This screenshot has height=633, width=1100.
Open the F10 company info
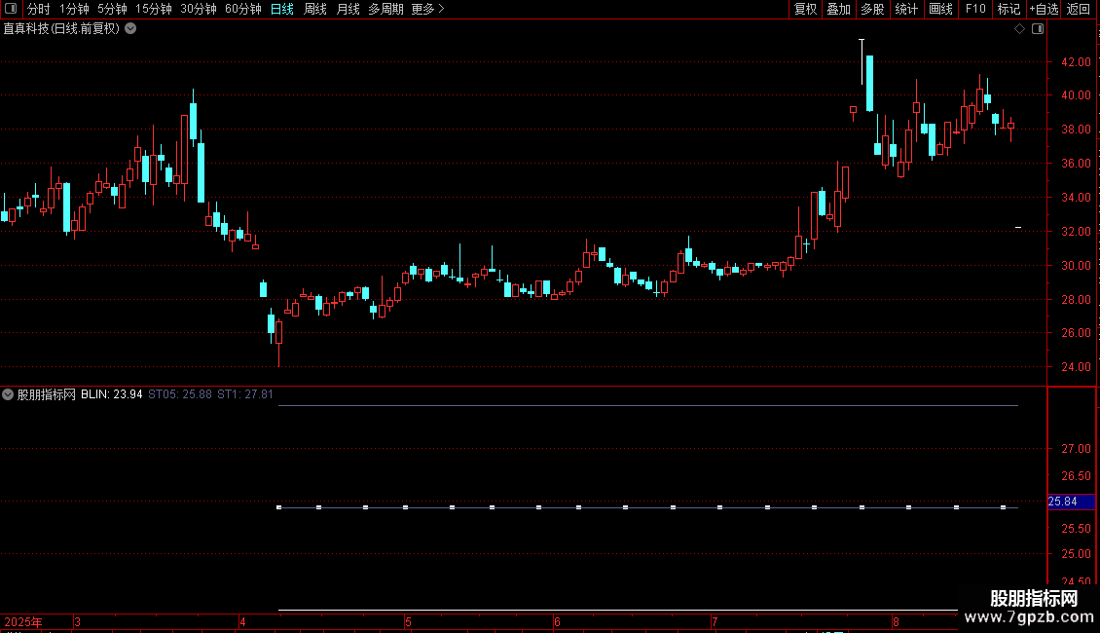pyautogui.click(x=975, y=9)
